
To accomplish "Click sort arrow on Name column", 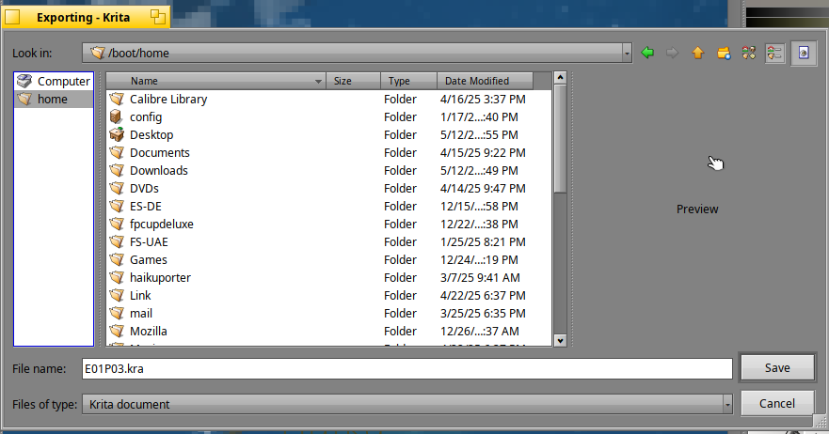I will [x=318, y=82].
